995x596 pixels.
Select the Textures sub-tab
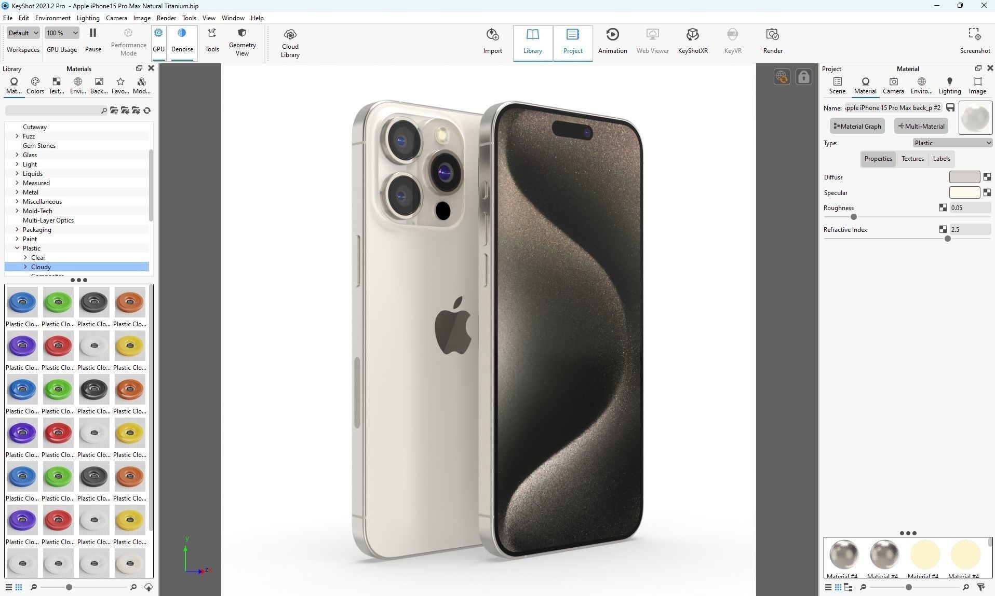pos(912,159)
